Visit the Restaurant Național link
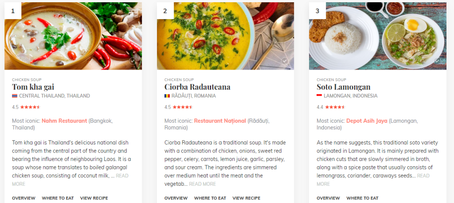This screenshot has height=203, width=454. [x=220, y=121]
